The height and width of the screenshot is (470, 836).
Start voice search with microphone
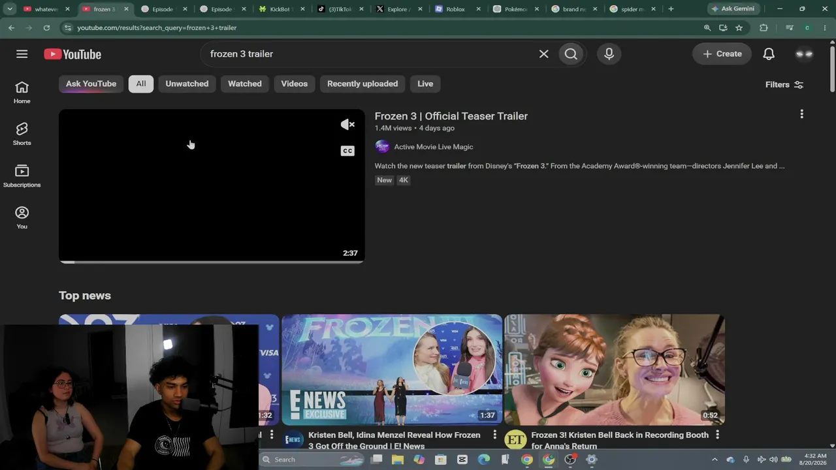(x=609, y=54)
